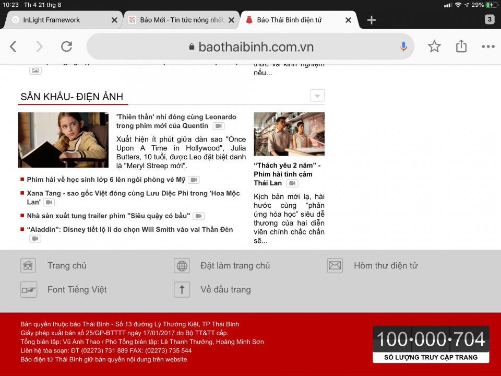Screen dimensions: 501x376
Task: Tap the microphone voice search icon
Action: point(403,46)
